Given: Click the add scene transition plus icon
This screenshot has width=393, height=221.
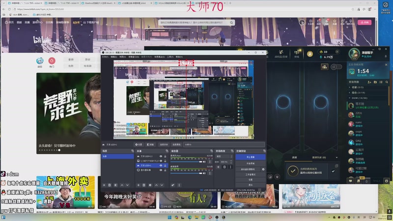Looking at the screenshot, I should [218, 167].
